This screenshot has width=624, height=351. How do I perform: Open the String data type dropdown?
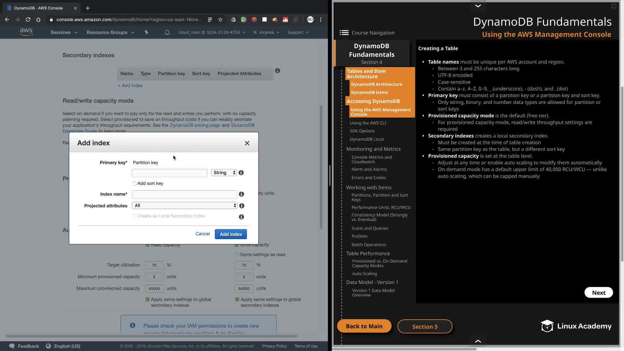224,173
